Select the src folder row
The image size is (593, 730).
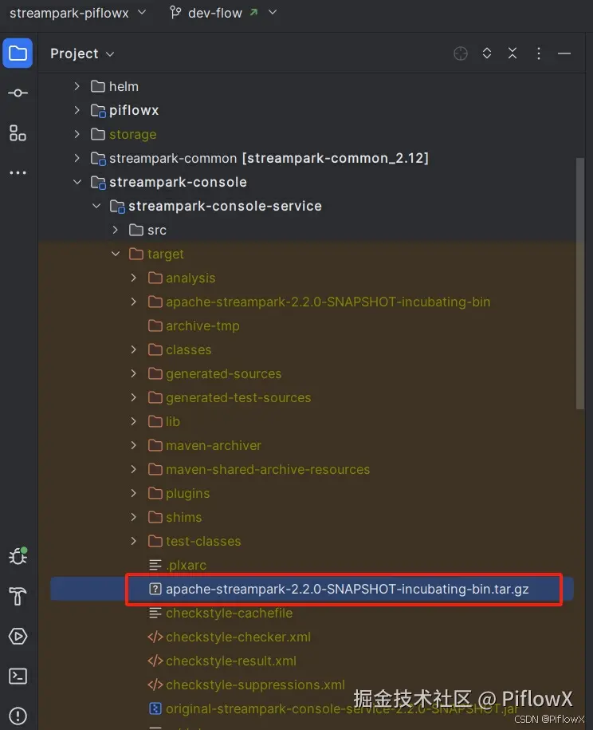[x=312, y=230]
